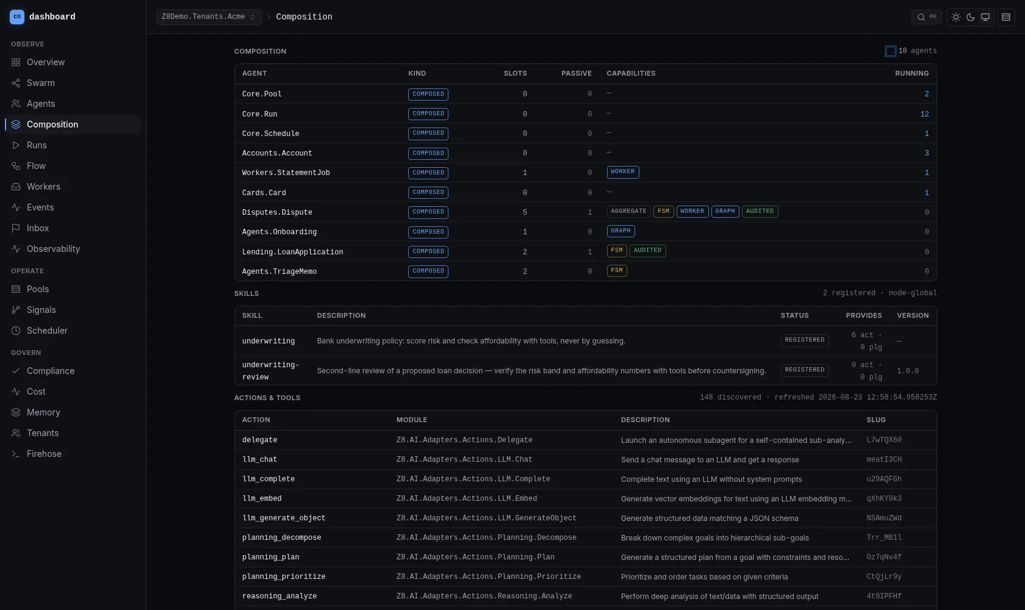Click the Inbox flag icon
1025x610 pixels.
[16, 228]
